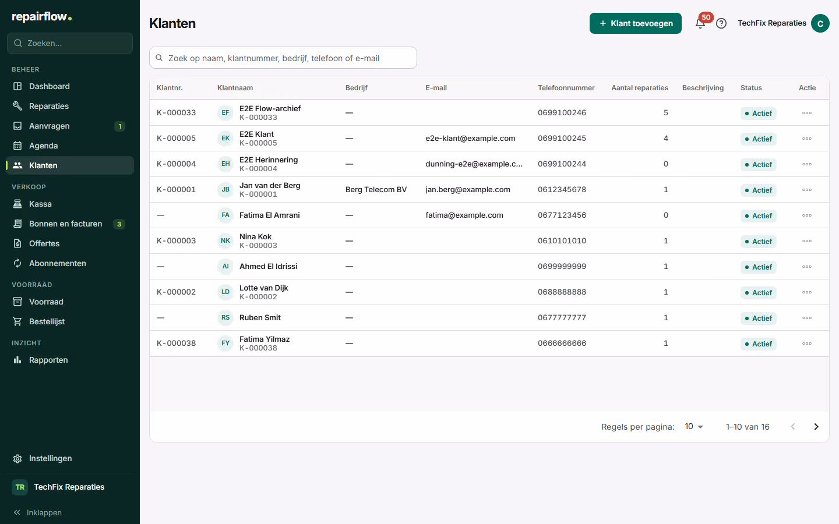Click the repairflow logo

click(x=42, y=17)
